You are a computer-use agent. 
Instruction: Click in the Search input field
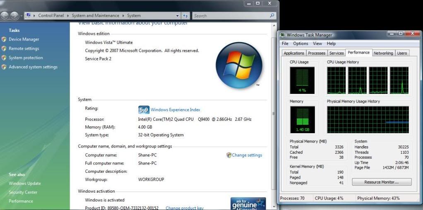tap(231, 16)
